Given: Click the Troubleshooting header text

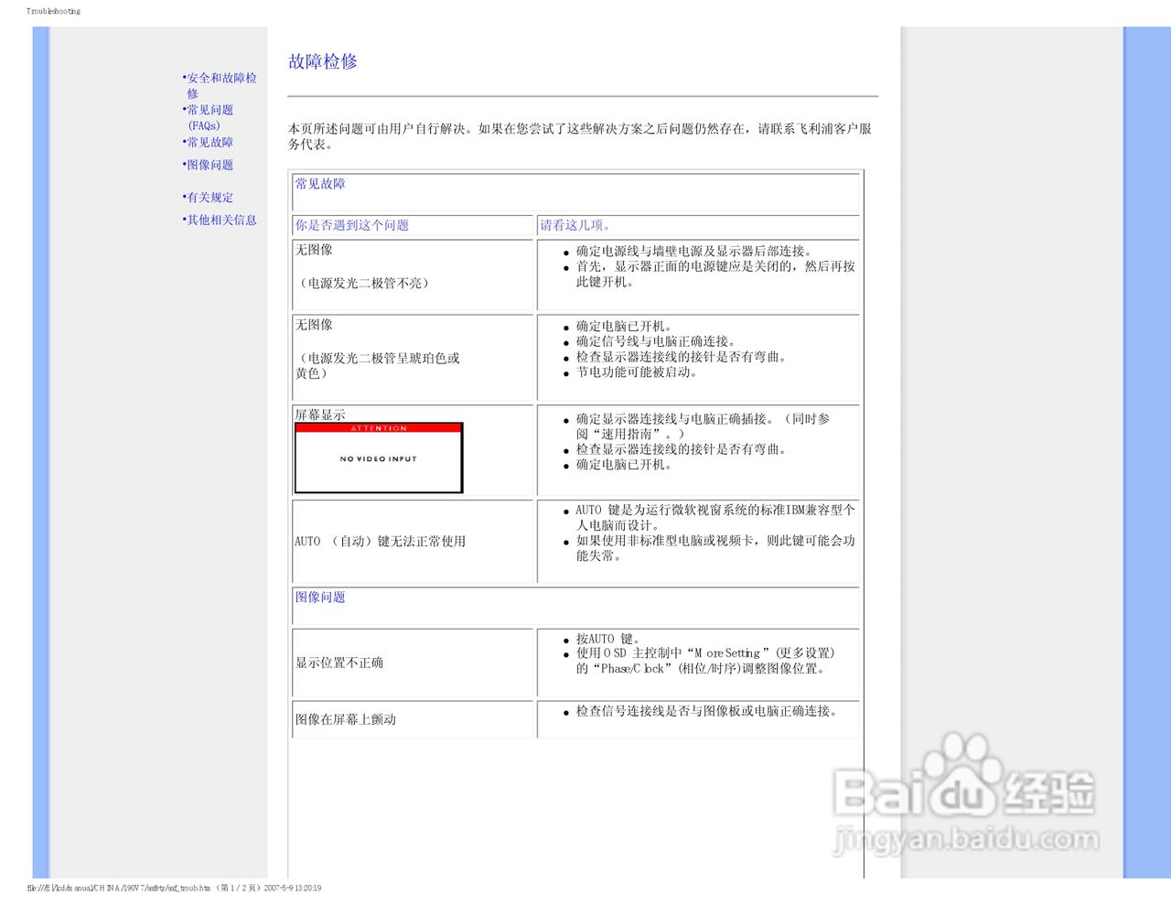Looking at the screenshot, I should [51, 10].
